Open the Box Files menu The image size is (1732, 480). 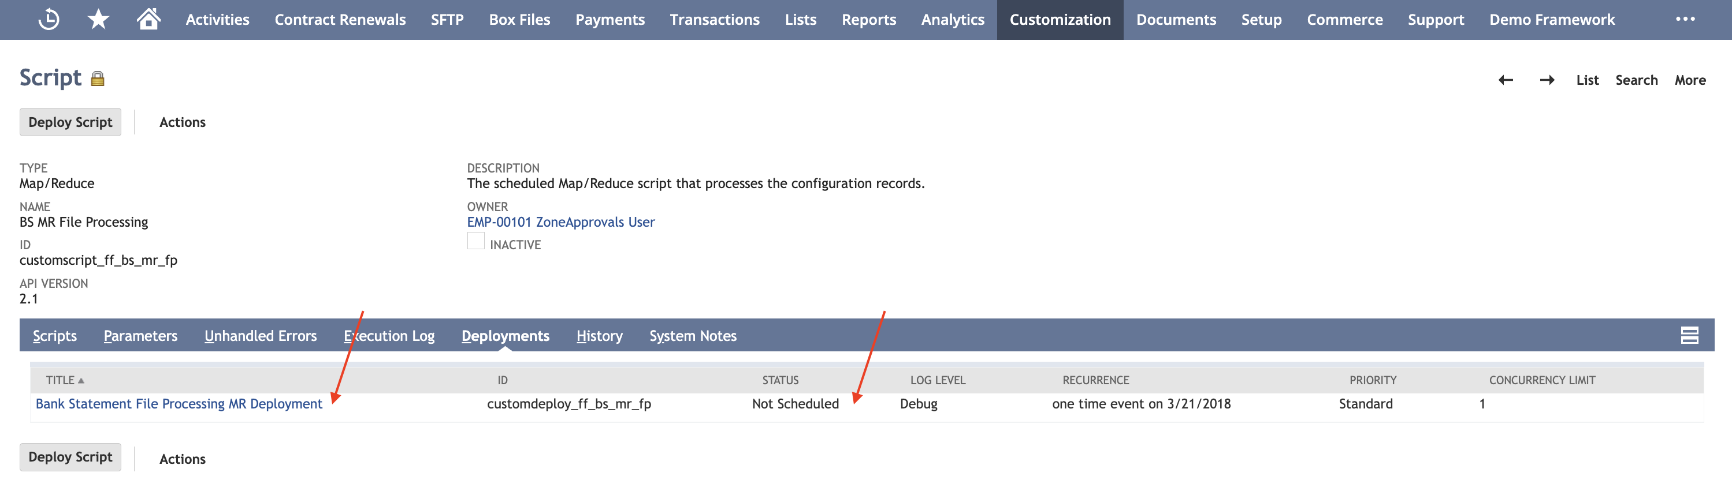[x=519, y=20]
